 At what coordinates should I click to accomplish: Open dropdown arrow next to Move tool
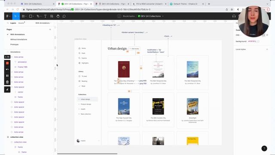pyautogui.click(x=18, y=16)
